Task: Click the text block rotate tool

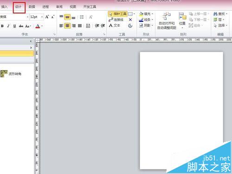Action: [130, 26]
